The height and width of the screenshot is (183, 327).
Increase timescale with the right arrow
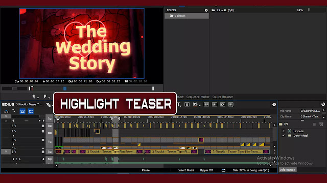click(x=43, y=120)
